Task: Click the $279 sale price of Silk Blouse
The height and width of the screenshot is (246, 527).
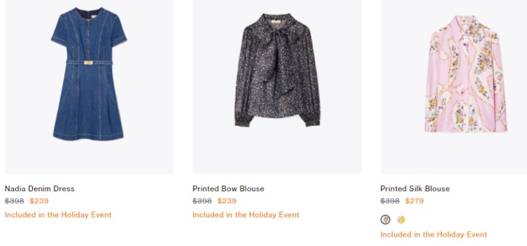Action: (x=414, y=201)
